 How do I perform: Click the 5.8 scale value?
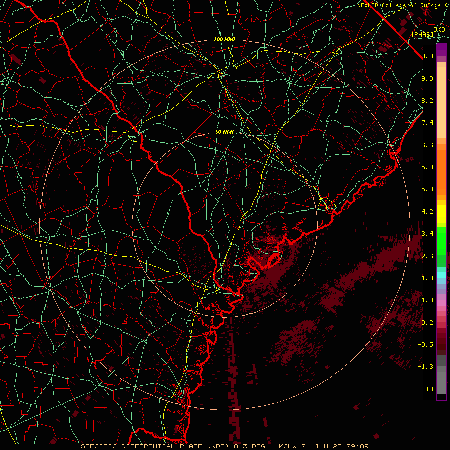427,167
